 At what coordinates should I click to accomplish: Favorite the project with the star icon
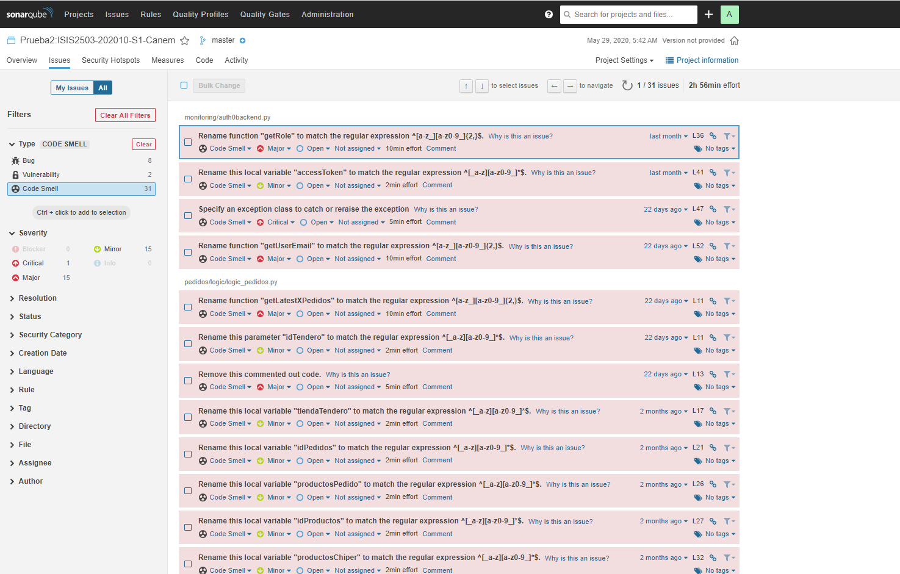click(x=184, y=40)
